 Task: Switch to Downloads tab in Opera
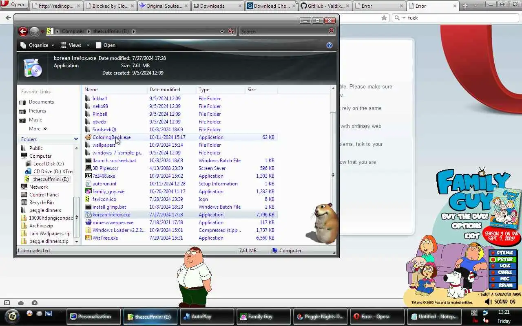(217, 6)
